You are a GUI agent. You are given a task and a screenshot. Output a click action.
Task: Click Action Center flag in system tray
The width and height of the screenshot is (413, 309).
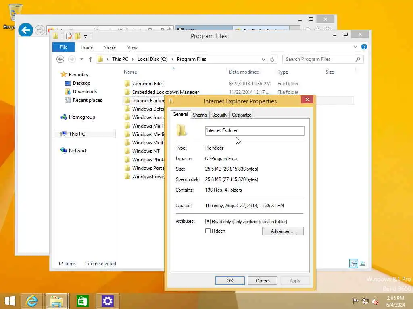coord(355,301)
